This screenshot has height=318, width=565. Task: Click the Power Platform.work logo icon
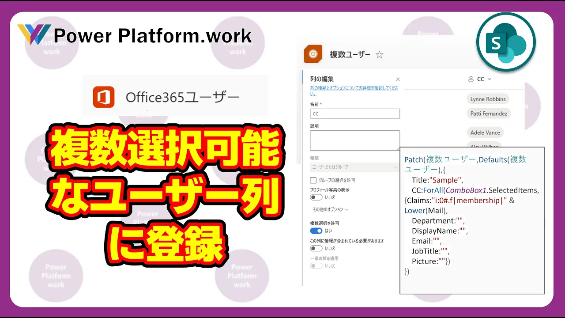(34, 34)
